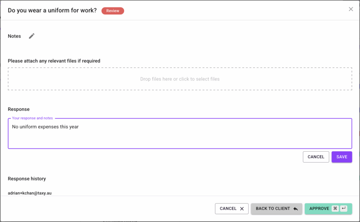Click the command key icon on Approve
The height and width of the screenshot is (222, 360).
[x=335, y=208]
